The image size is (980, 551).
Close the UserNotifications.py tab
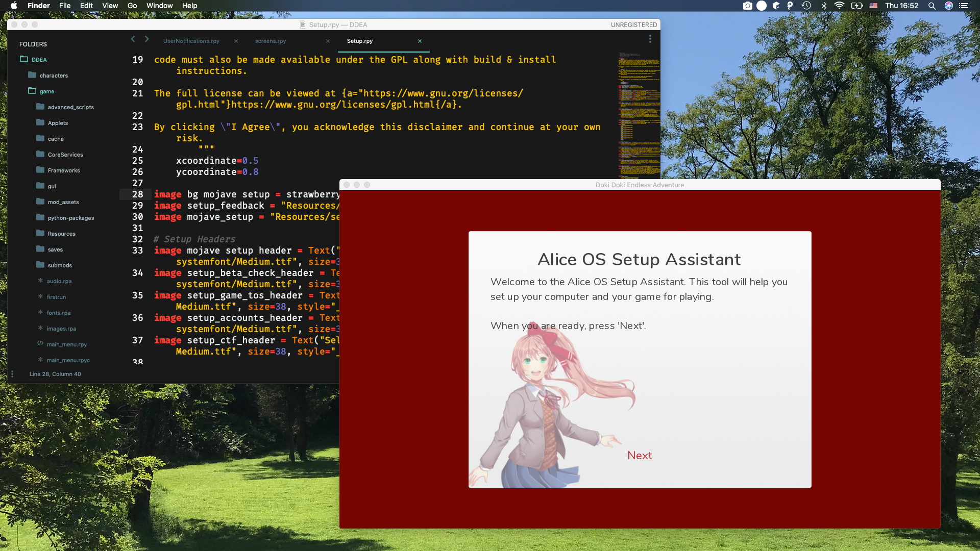pos(236,41)
